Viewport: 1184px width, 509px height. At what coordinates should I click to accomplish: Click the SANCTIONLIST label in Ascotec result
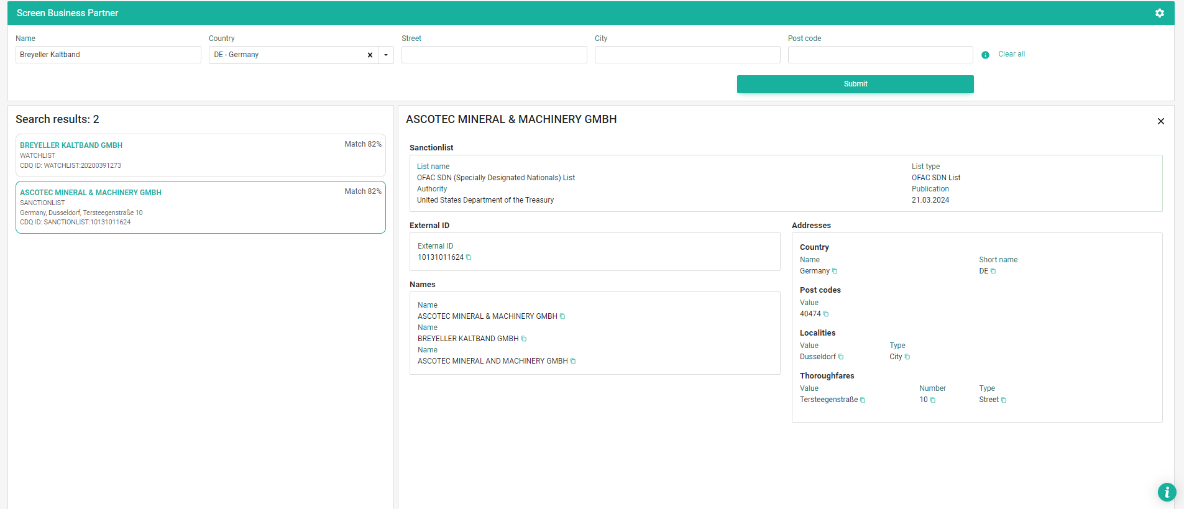point(42,203)
